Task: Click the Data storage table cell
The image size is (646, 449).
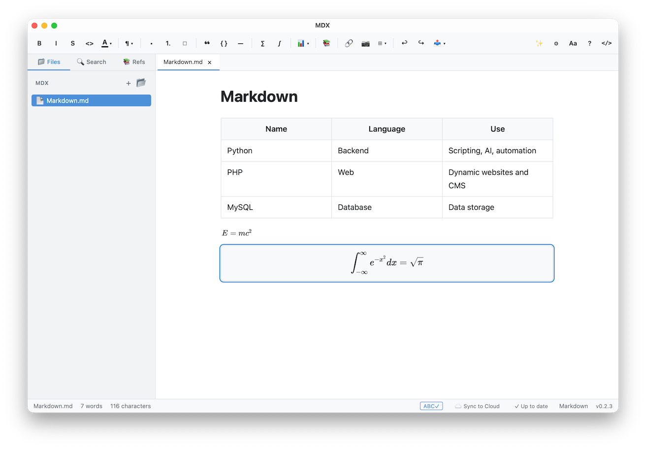Action: pyautogui.click(x=498, y=207)
